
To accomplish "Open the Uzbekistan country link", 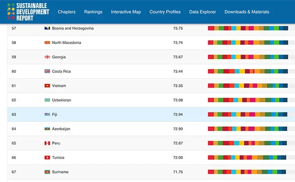I will 62,100.
